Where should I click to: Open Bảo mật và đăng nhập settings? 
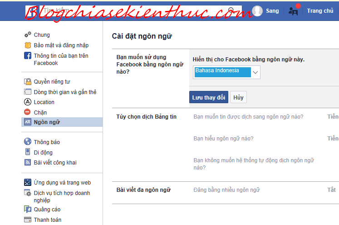[x=61, y=45]
